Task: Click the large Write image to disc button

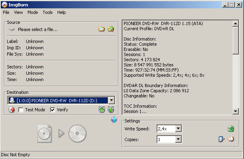Action: click(62, 134)
